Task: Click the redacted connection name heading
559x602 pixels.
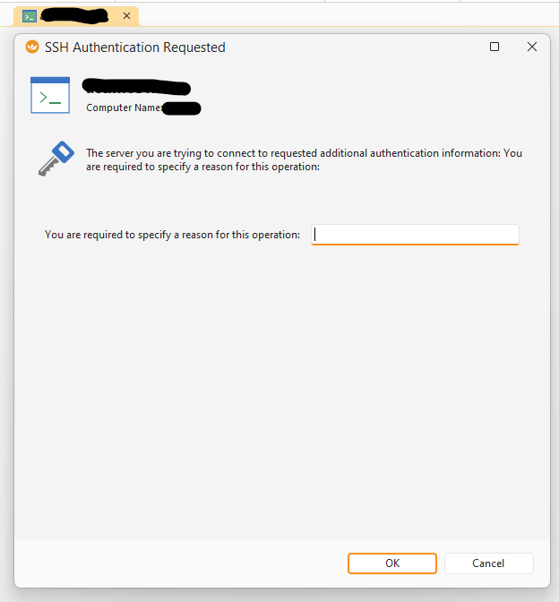Action: pyautogui.click(x=136, y=88)
